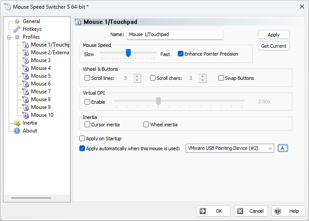The width and height of the screenshot is (309, 221).
Task: Click the Cancel button label
Action: [x=256, y=211]
